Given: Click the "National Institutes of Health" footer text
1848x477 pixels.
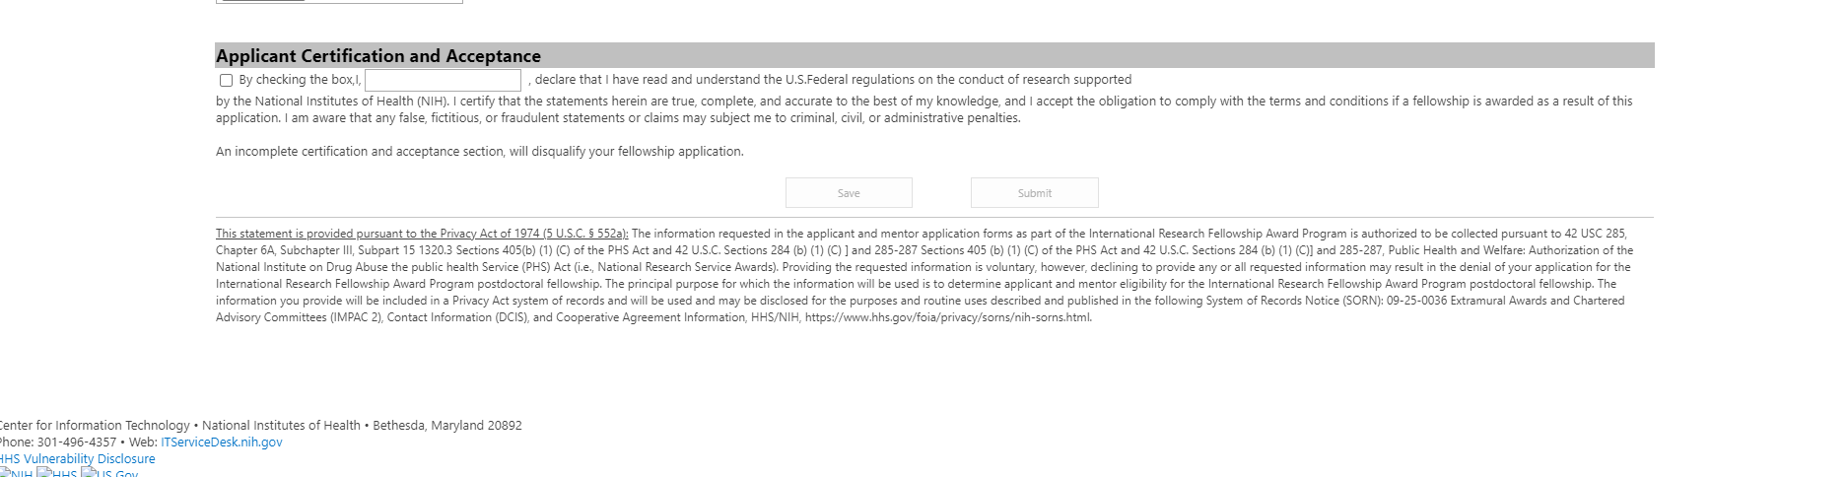Looking at the screenshot, I should [x=281, y=426].
